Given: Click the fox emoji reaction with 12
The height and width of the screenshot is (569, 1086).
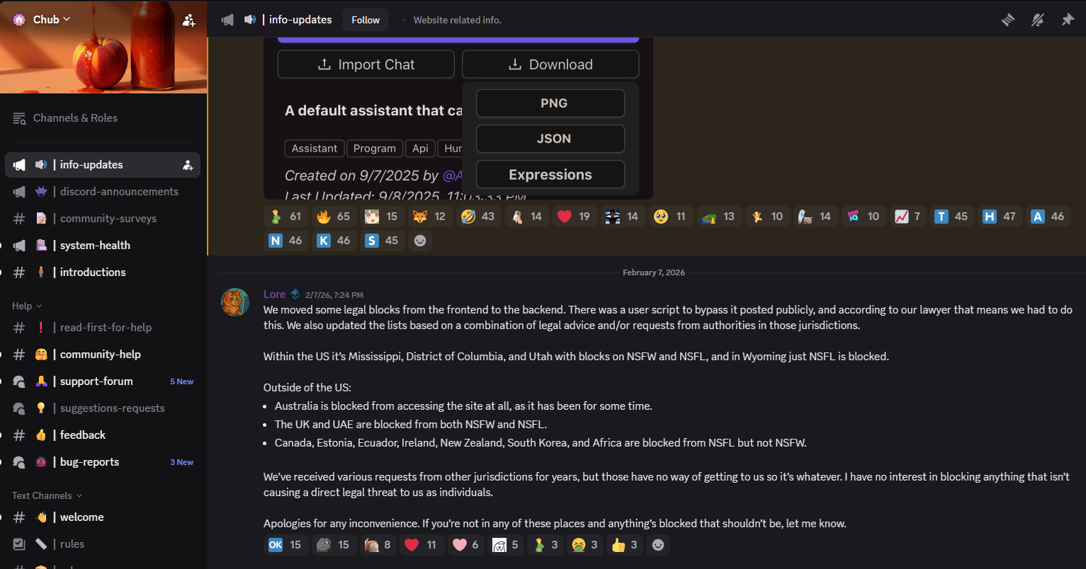Looking at the screenshot, I should pos(431,217).
